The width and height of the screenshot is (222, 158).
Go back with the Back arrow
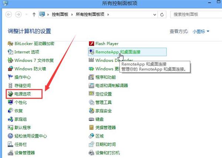click(9, 14)
